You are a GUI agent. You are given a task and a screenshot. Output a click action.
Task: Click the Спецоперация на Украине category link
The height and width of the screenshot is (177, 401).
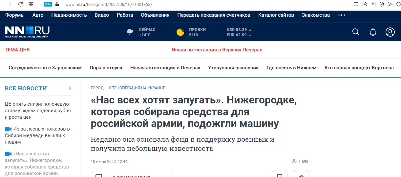(137, 88)
